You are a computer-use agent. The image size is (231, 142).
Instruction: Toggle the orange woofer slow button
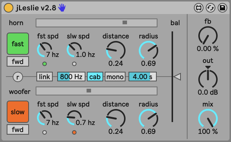(18, 112)
